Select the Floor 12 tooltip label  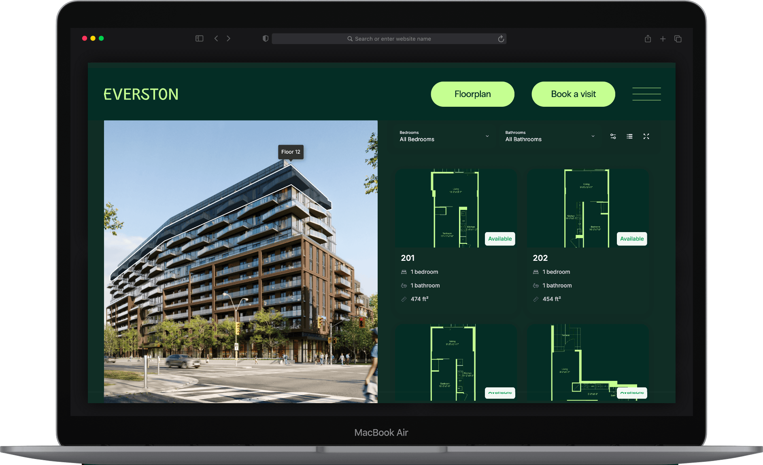click(291, 152)
